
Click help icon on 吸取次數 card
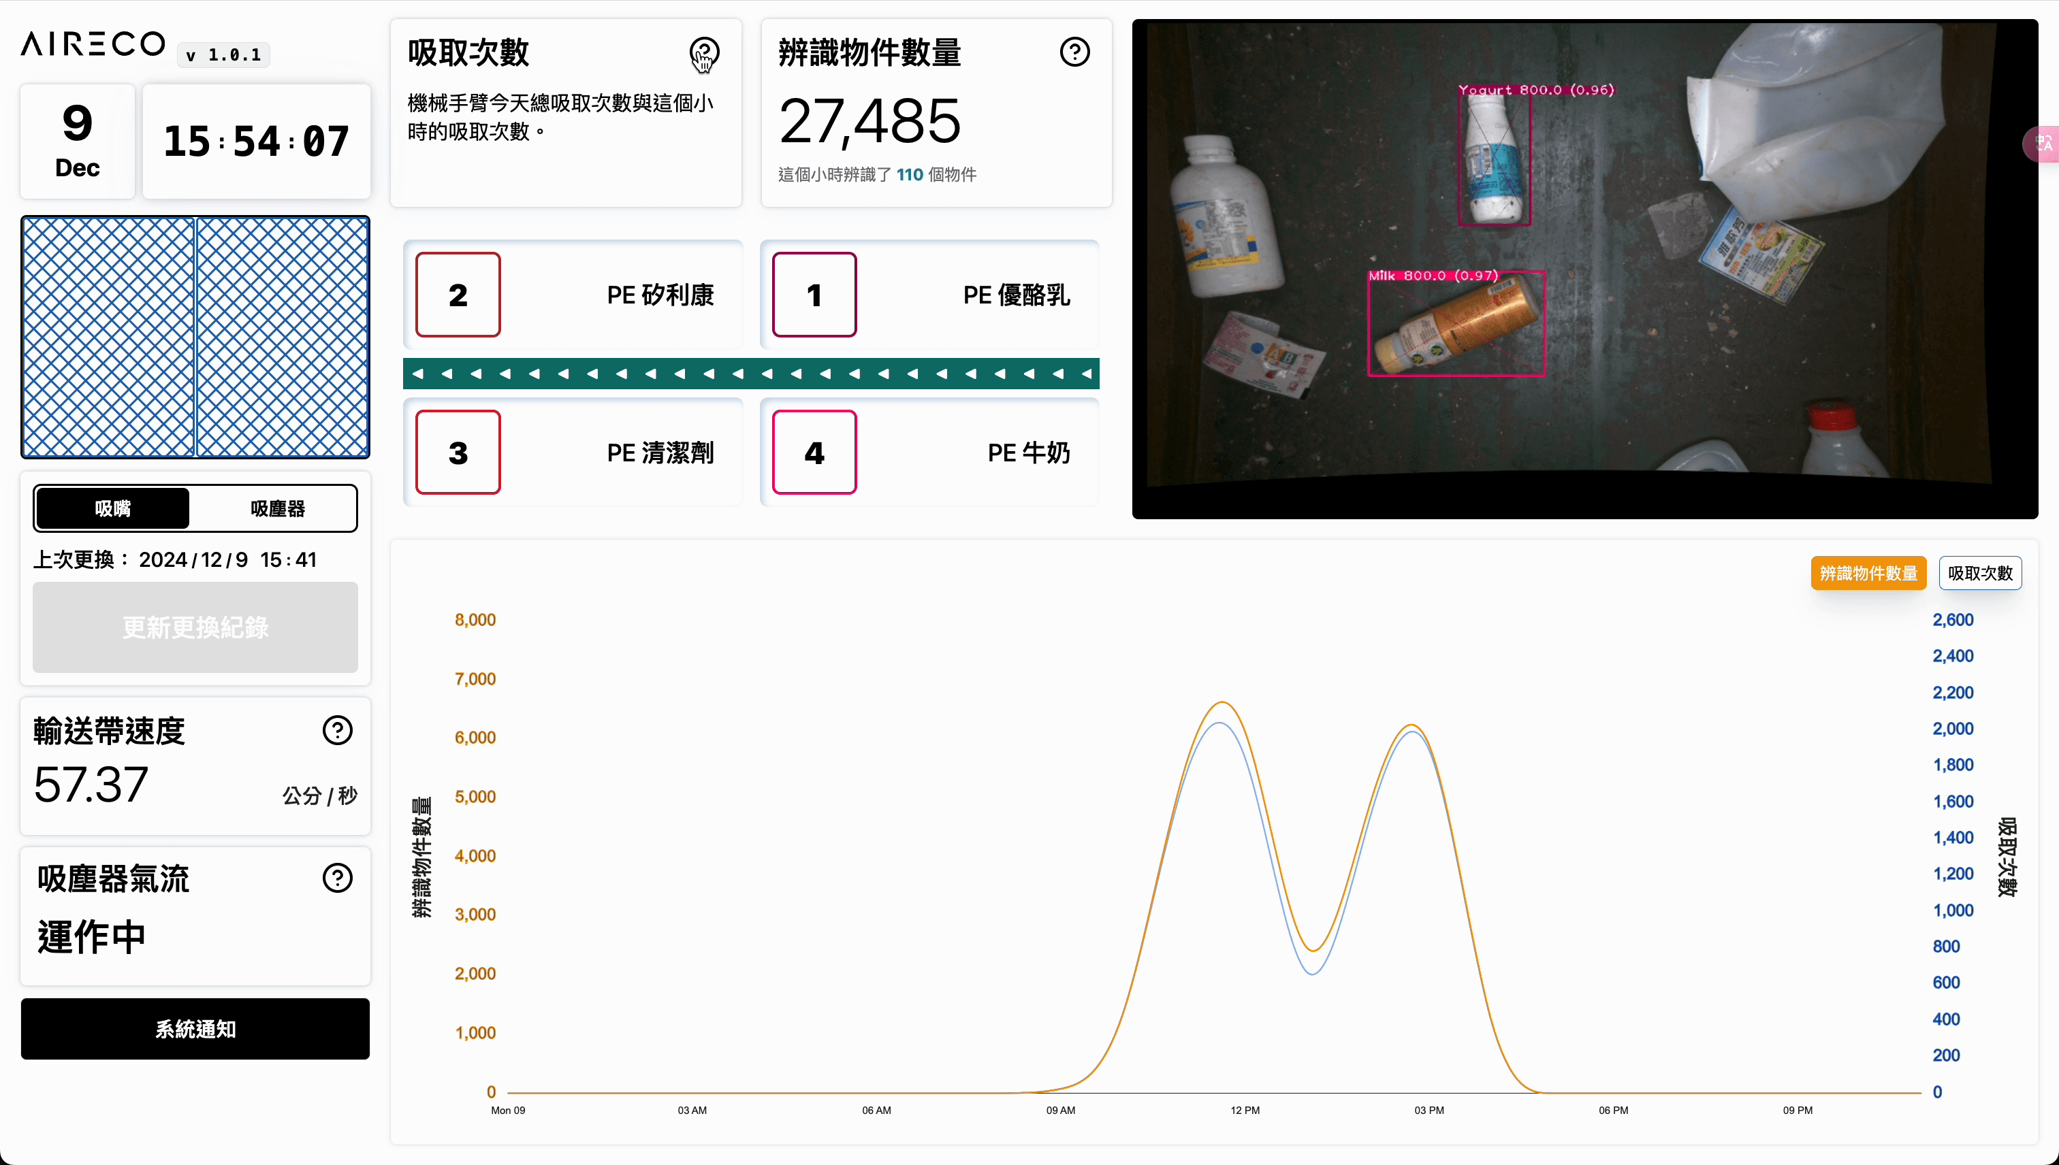pos(703,53)
